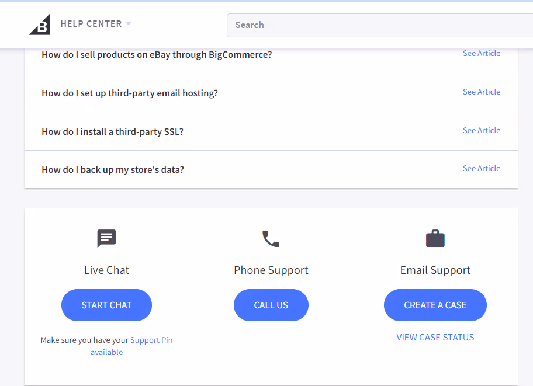Screen dimensions: 533x386
Task: Open See Article for third-party email hosting
Action: 481,92
